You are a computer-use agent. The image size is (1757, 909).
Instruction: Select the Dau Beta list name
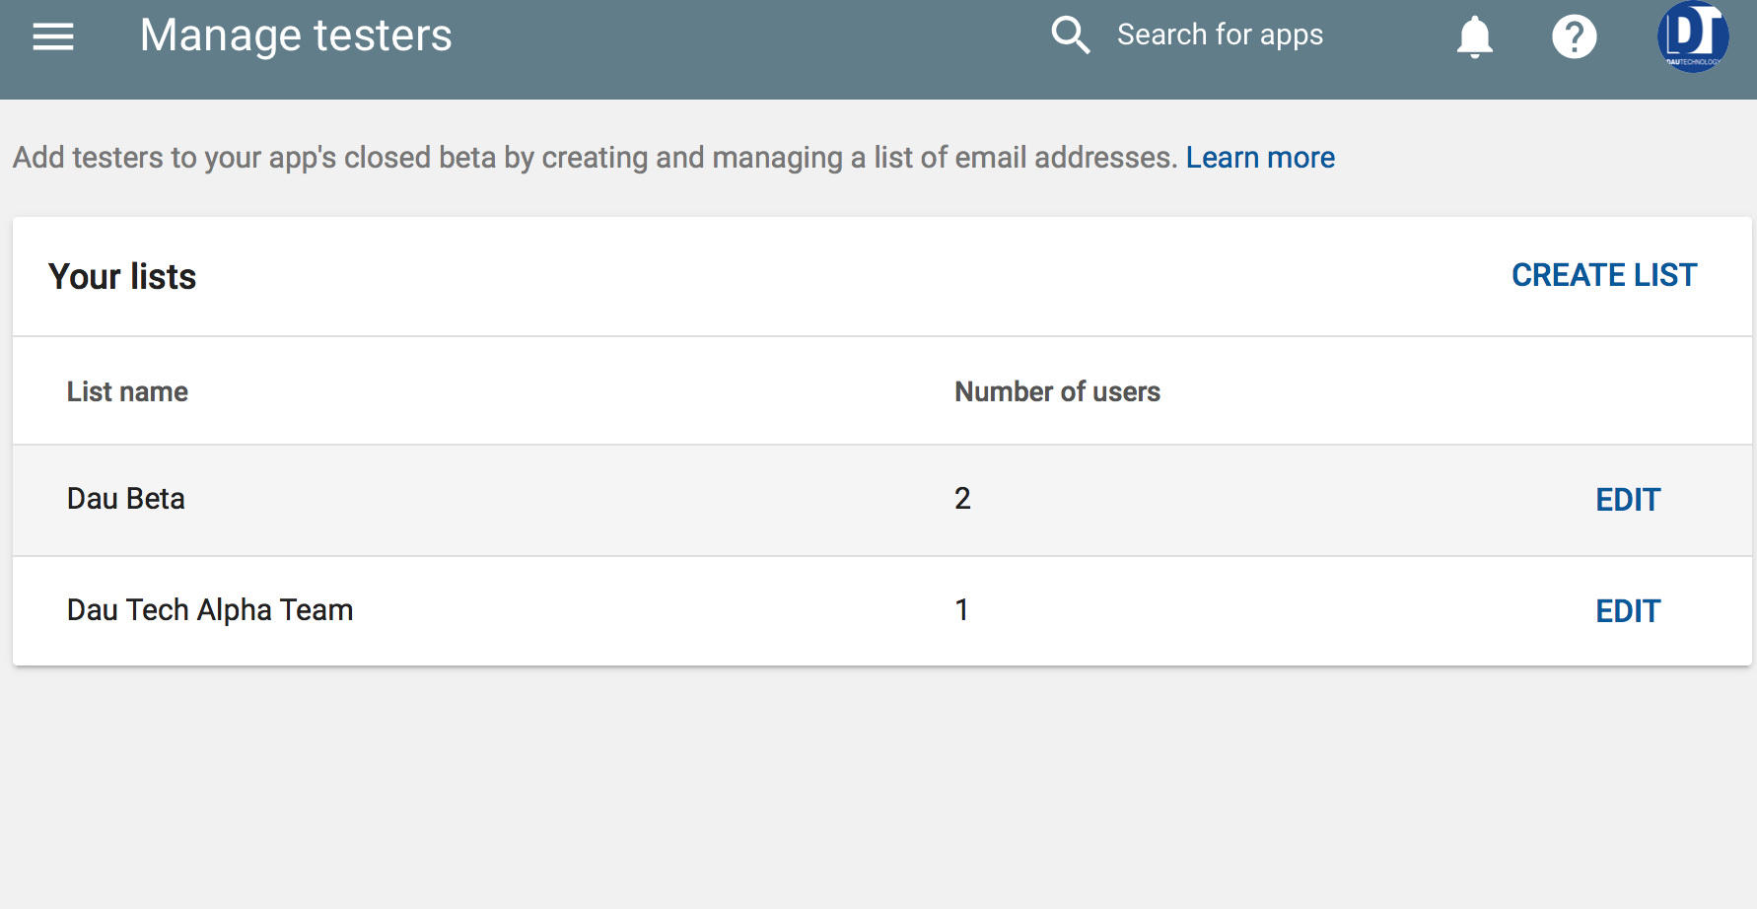coord(126,499)
